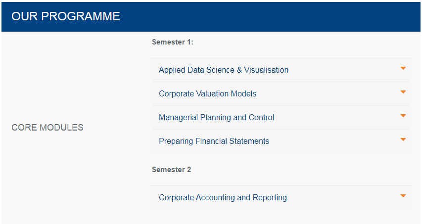The width and height of the screenshot is (422, 224).
Task: Select the Preparing Financial Statements title text
Action: coord(214,141)
